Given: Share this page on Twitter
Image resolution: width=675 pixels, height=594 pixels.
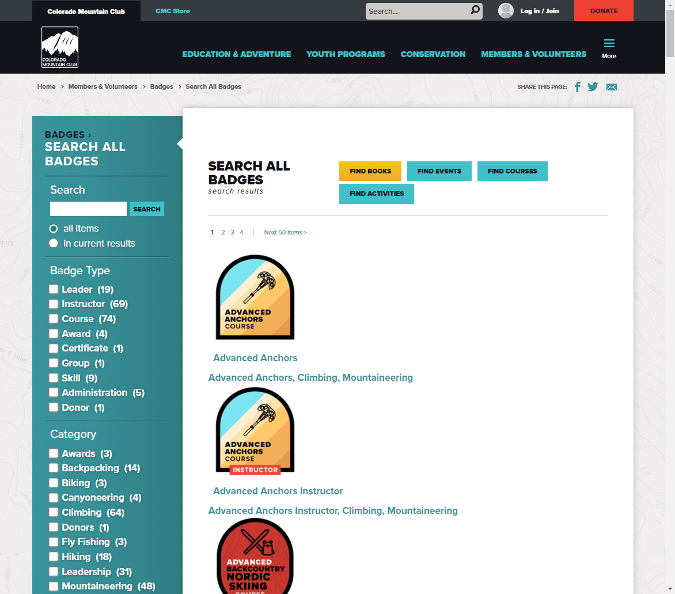Looking at the screenshot, I should (x=593, y=87).
